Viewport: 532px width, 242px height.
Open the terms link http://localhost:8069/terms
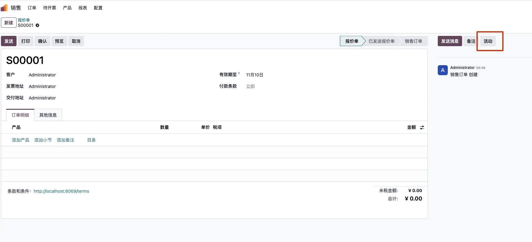61,191
